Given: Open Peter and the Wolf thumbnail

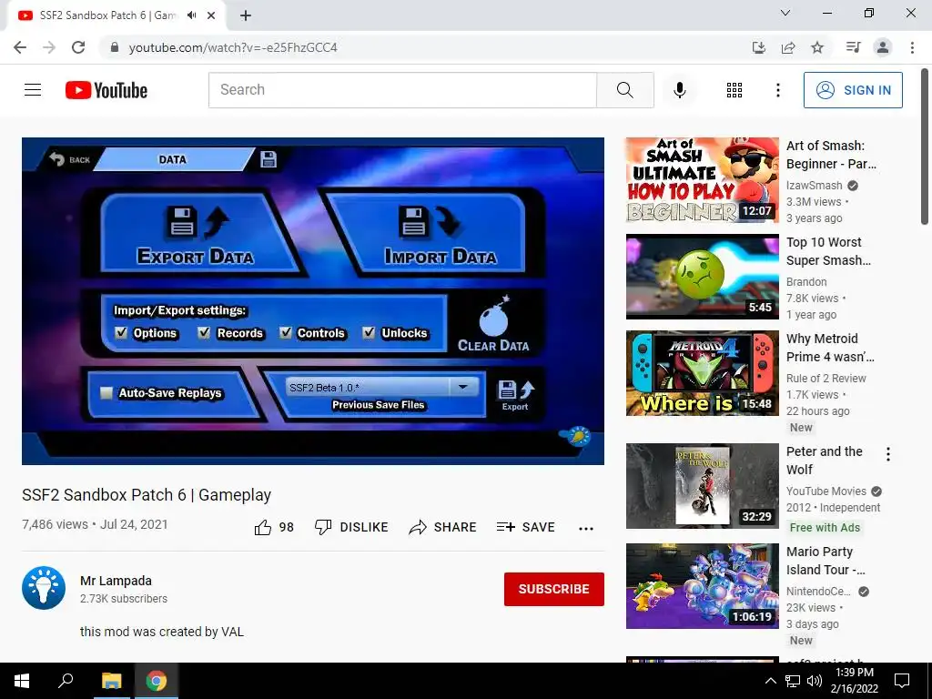Looking at the screenshot, I should click(702, 486).
